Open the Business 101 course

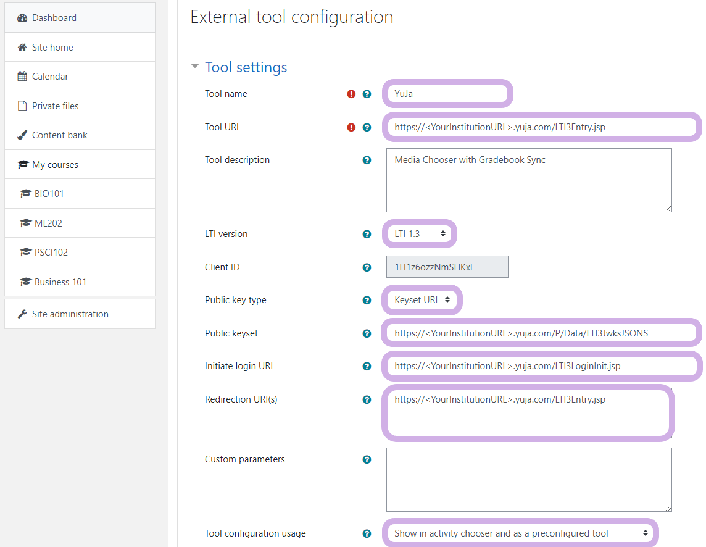pos(60,282)
